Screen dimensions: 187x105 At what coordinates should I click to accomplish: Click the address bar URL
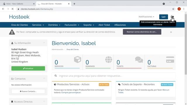click(x=37, y=9)
